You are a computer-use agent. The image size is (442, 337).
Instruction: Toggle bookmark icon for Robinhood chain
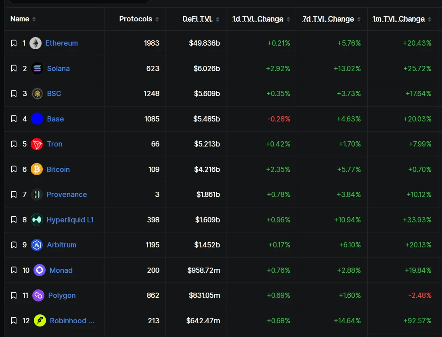14,321
